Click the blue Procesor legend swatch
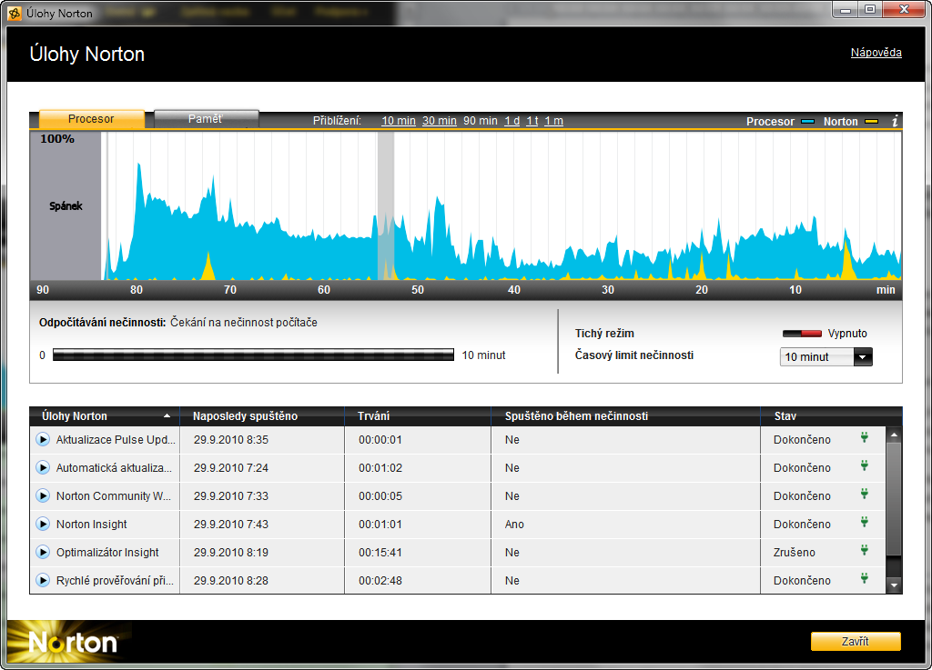 [808, 121]
